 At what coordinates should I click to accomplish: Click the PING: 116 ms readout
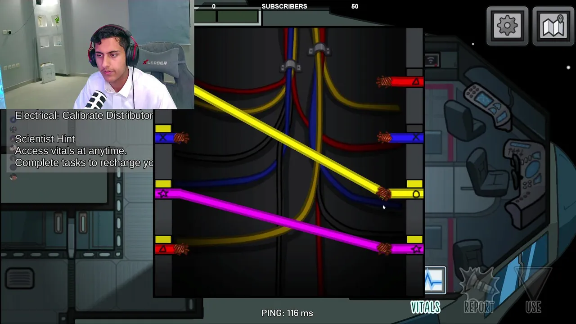(x=287, y=313)
